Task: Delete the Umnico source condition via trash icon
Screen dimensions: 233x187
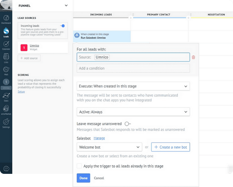Action: [193, 57]
